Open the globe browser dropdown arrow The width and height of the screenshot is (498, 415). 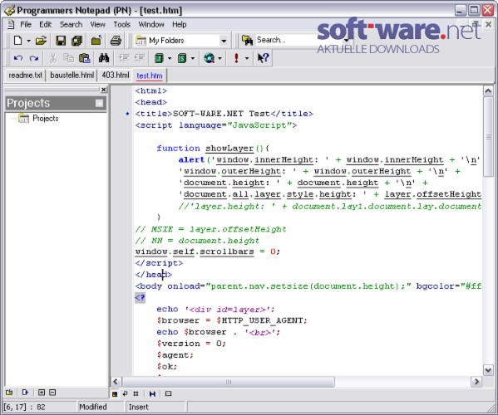[219, 58]
